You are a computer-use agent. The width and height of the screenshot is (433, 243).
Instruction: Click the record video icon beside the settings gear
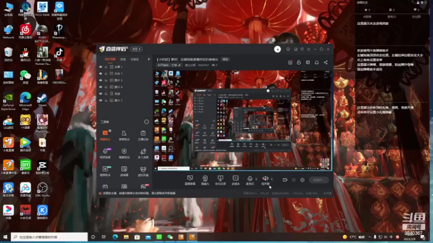tap(285, 180)
